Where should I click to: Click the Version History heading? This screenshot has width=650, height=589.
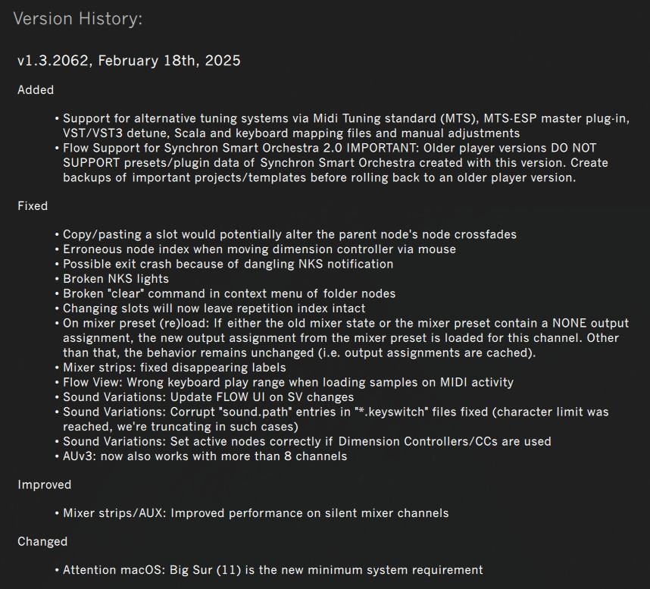click(x=77, y=19)
